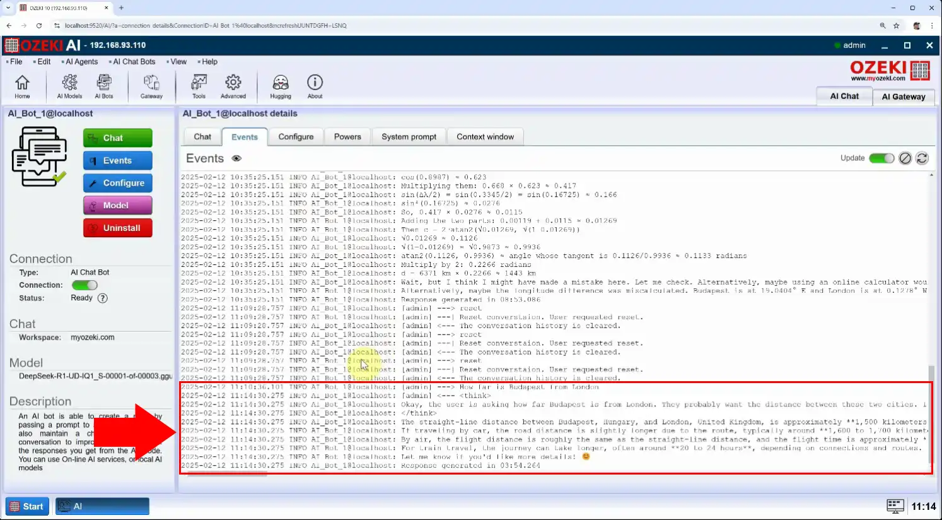This screenshot has width=942, height=520.
Task: Refresh the events log icon
Action: [x=922, y=158]
